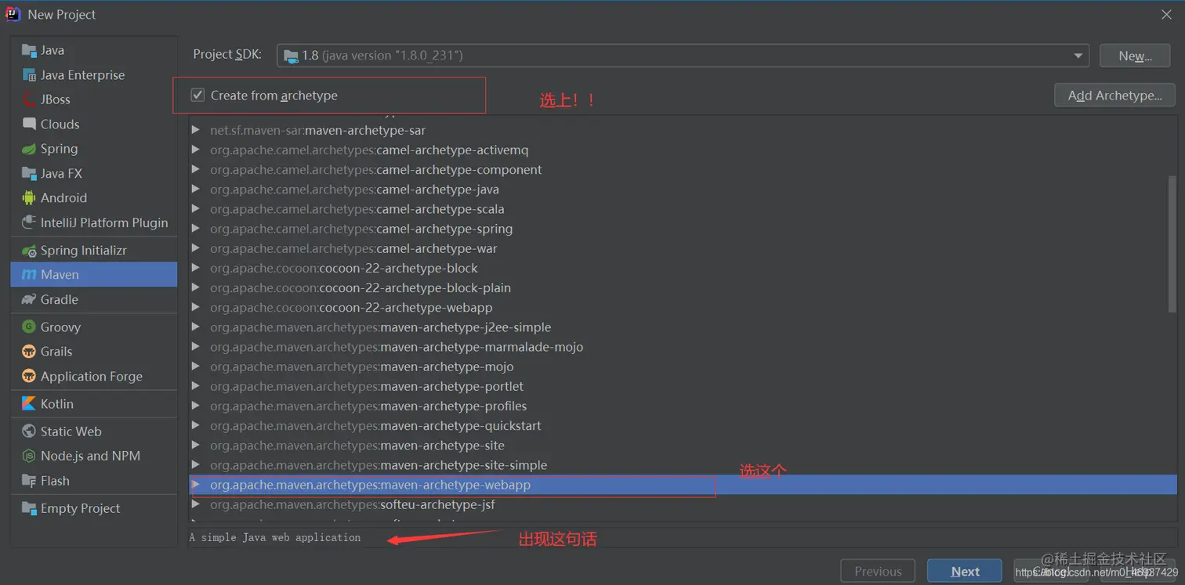Select Spring project type
The width and height of the screenshot is (1185, 585).
coord(94,149)
